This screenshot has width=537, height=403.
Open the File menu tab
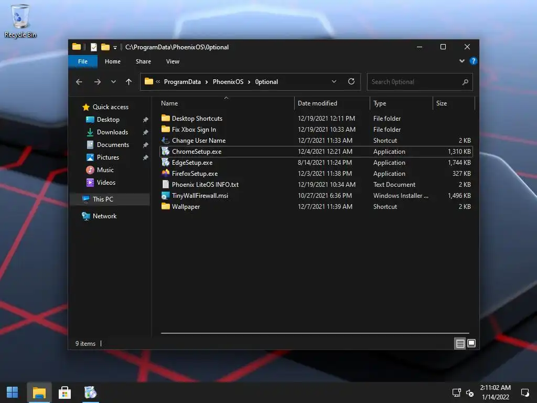(82, 61)
